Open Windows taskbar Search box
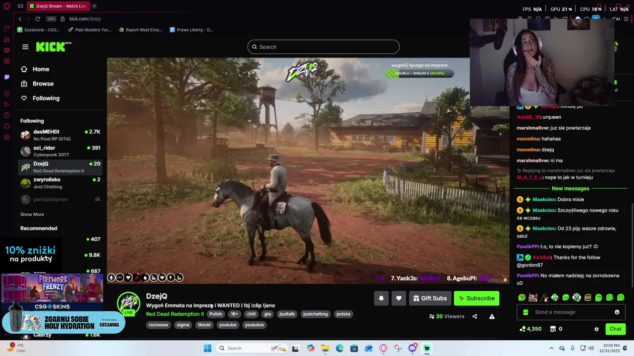Image resolution: width=634 pixels, height=356 pixels. pos(252,348)
